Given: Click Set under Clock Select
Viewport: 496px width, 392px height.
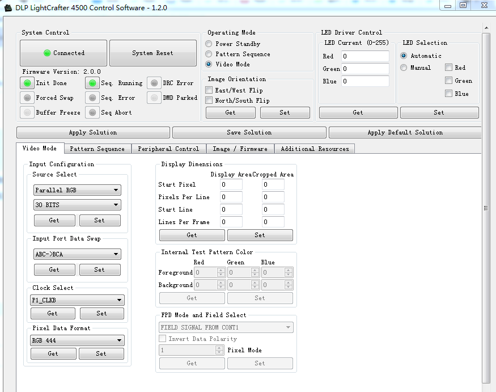Looking at the screenshot, I should tap(102, 313).
